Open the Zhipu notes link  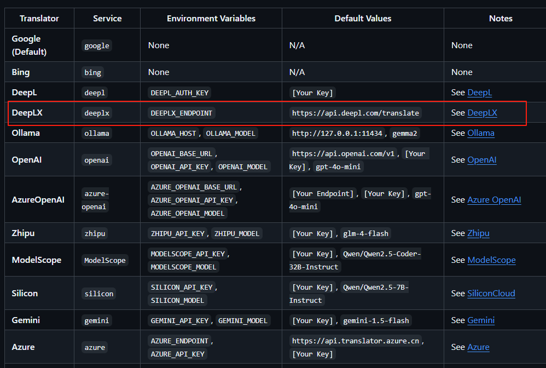(478, 233)
